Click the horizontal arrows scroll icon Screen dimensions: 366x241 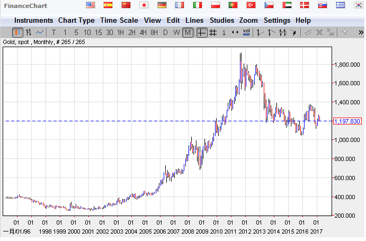click(235, 32)
